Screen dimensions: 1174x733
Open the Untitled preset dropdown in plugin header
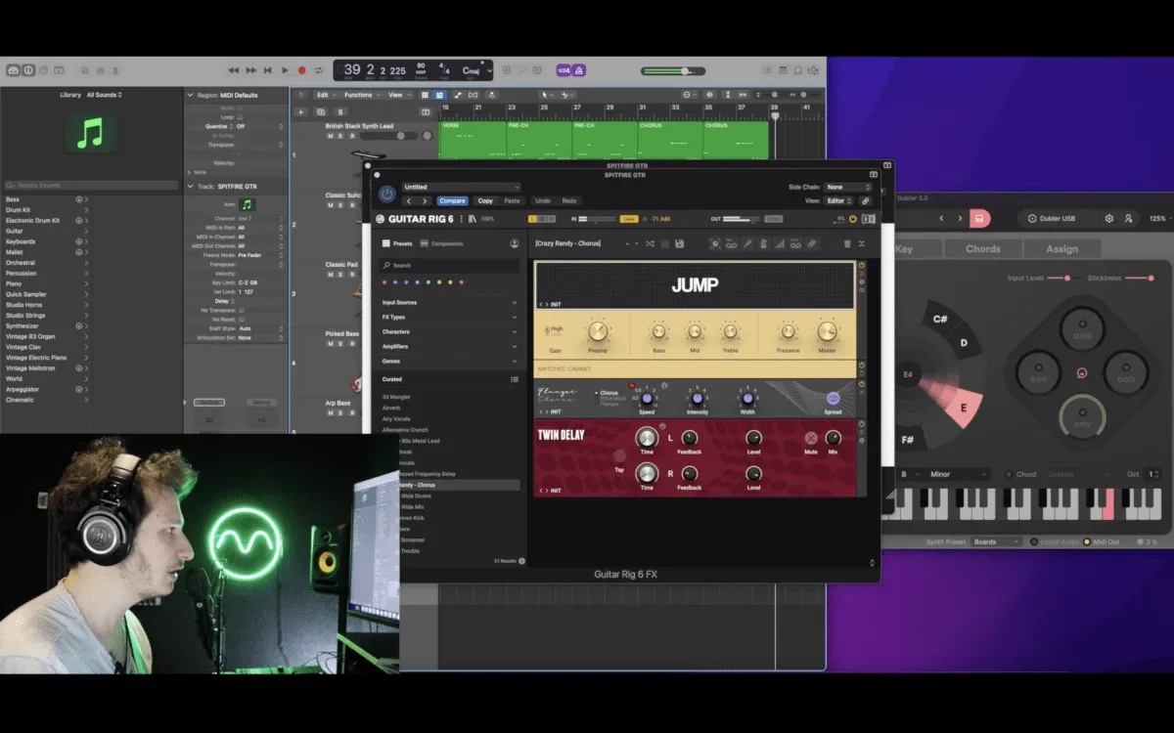click(461, 187)
